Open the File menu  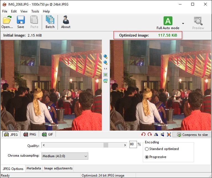coord(5,11)
